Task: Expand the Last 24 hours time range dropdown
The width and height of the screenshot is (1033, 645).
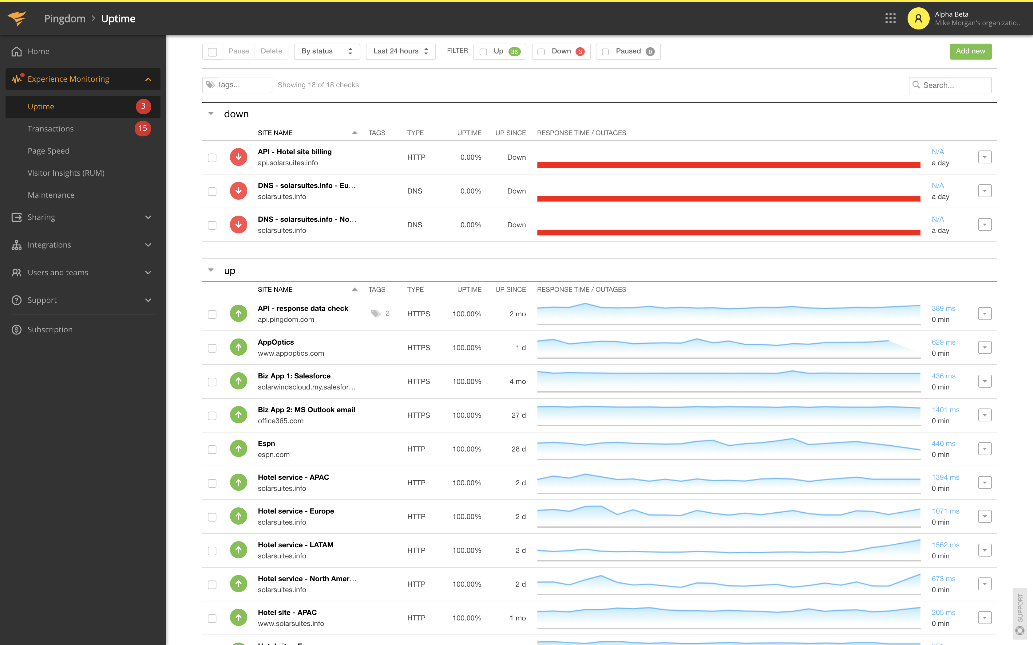Action: coord(399,51)
